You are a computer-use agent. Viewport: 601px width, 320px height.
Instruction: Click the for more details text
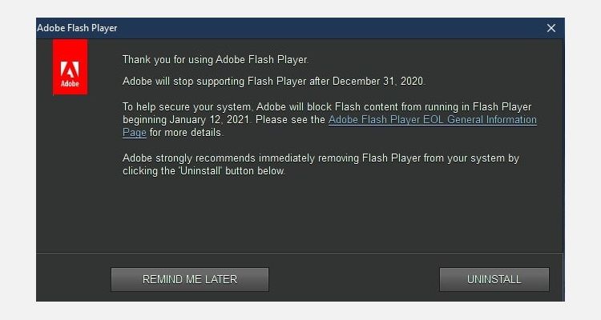(186, 133)
